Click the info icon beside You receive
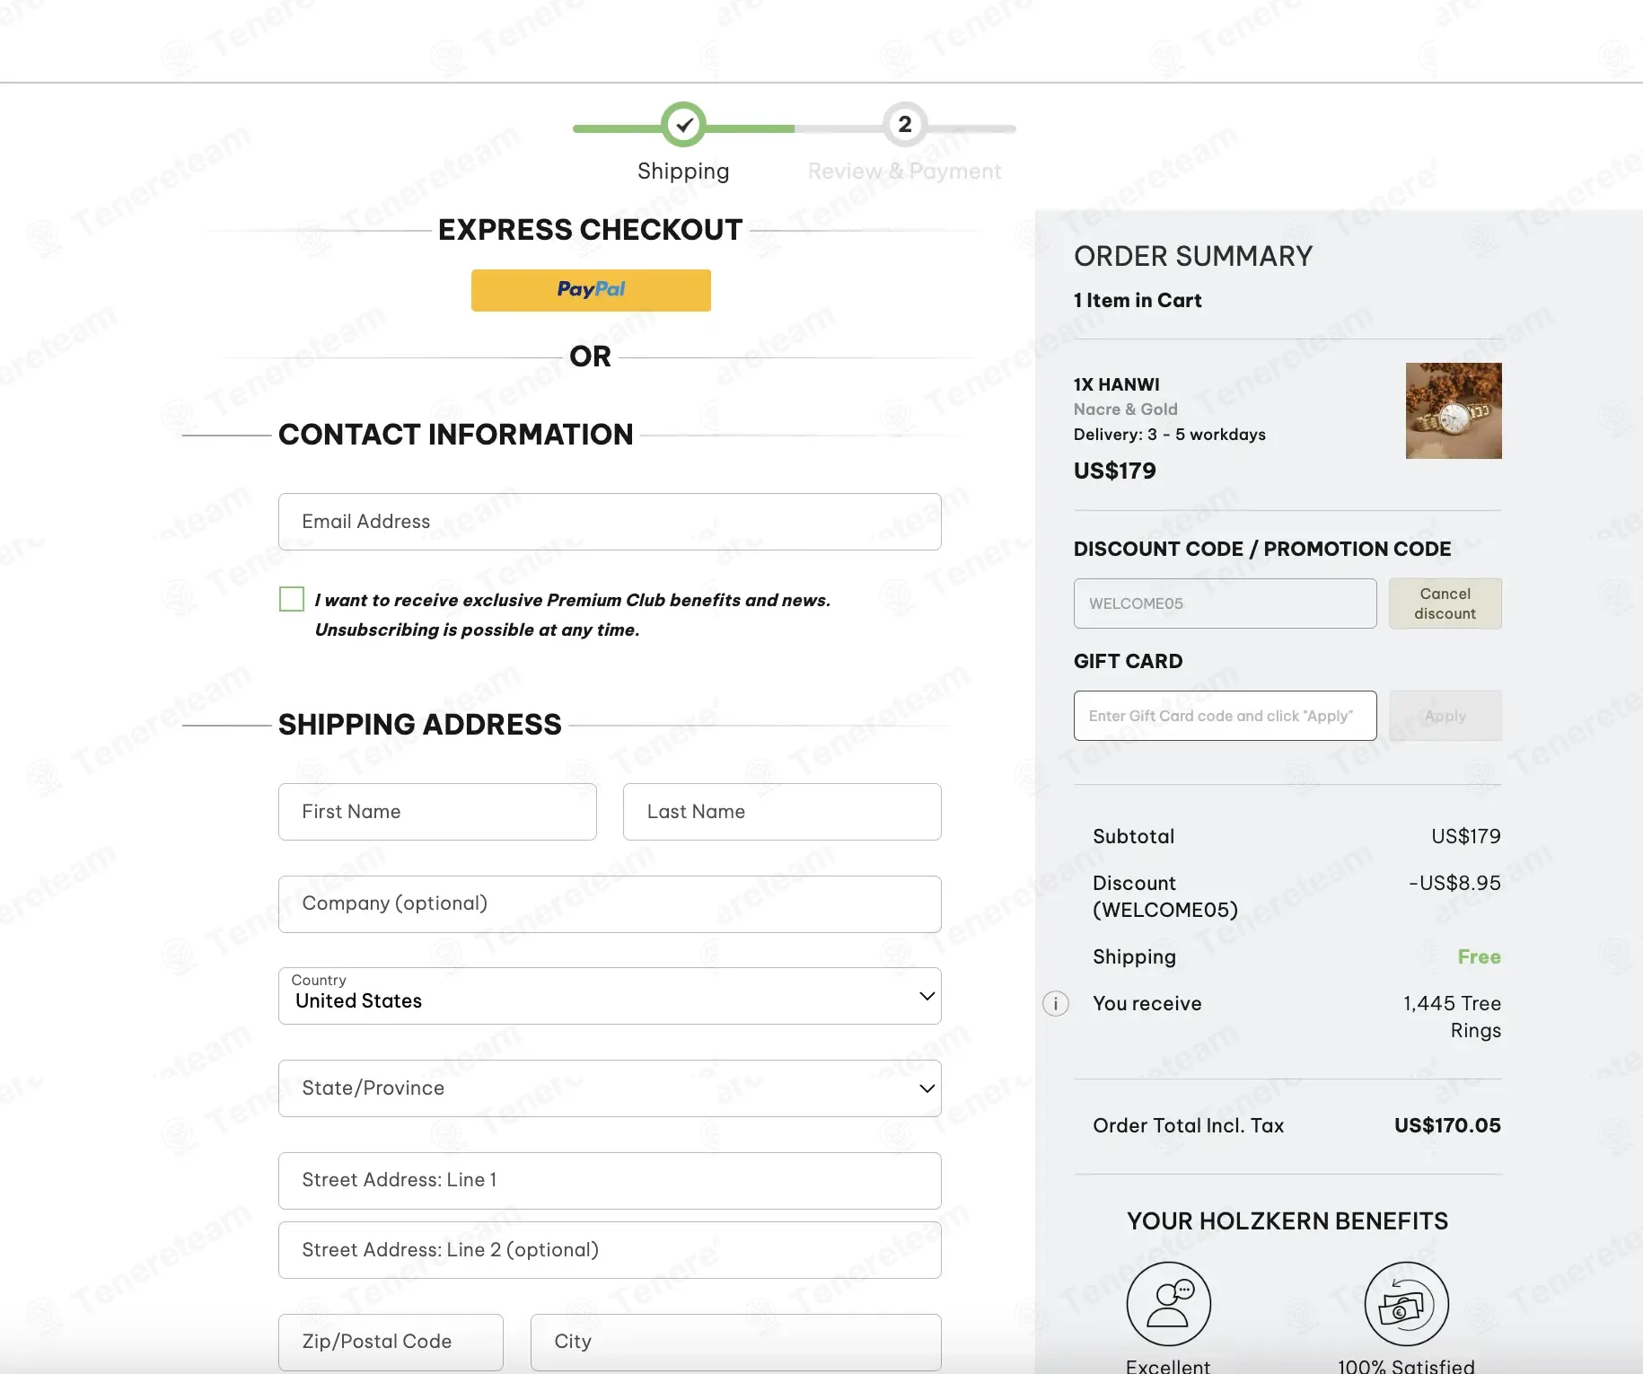Image resolution: width=1643 pixels, height=1374 pixels. click(x=1056, y=1003)
